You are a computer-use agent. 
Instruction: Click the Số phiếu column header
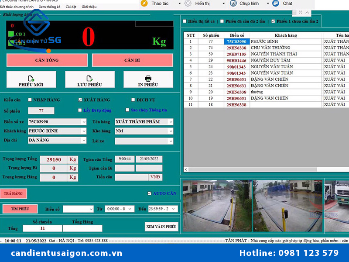(x=211, y=35)
